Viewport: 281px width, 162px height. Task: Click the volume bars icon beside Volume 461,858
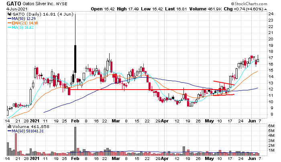pos(10,127)
